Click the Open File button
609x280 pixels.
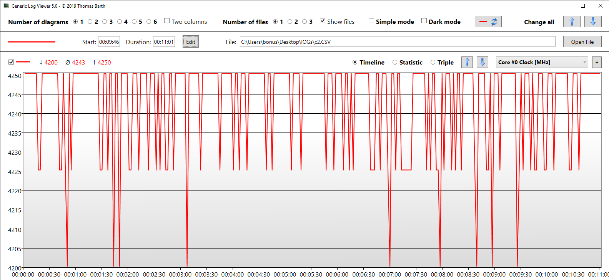pyautogui.click(x=582, y=42)
